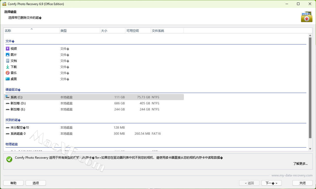Image resolution: width=316 pixels, height=189 pixels.
Task: Click the scrollbar up arrow of the disk list
Action: (310, 35)
